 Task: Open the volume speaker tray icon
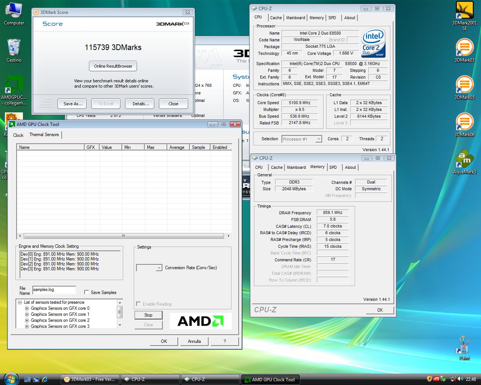460,379
